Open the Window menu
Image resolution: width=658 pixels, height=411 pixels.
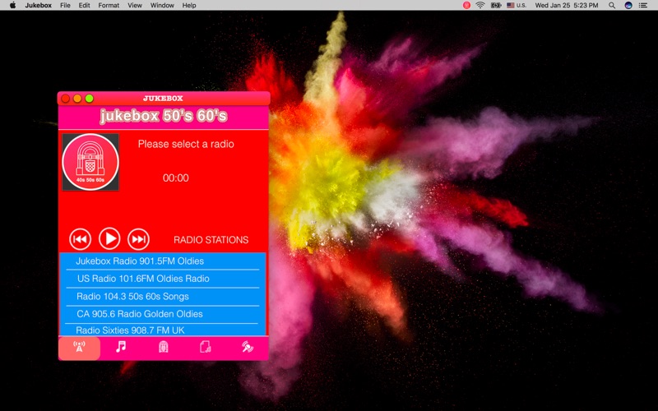tap(162, 6)
